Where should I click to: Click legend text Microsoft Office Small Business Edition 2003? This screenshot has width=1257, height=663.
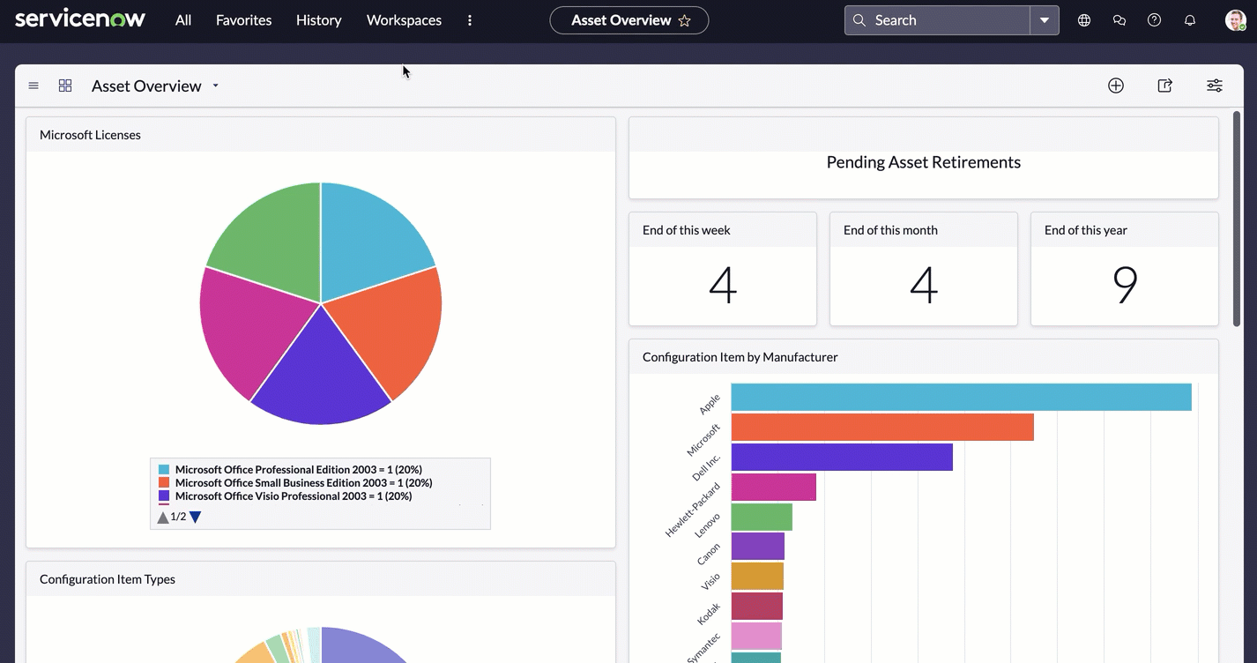tap(304, 483)
